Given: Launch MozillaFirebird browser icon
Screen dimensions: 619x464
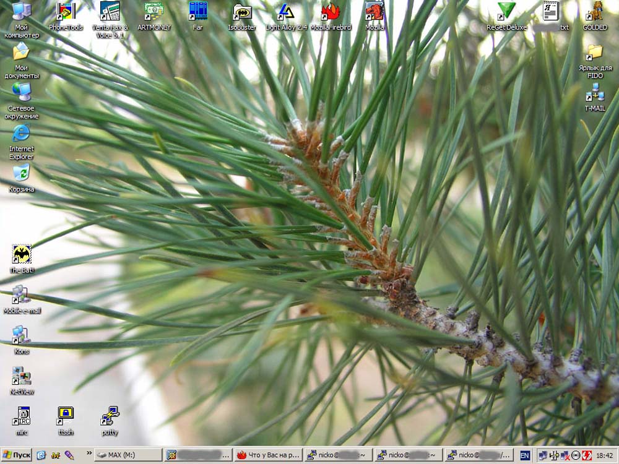Looking at the screenshot, I should [330, 12].
